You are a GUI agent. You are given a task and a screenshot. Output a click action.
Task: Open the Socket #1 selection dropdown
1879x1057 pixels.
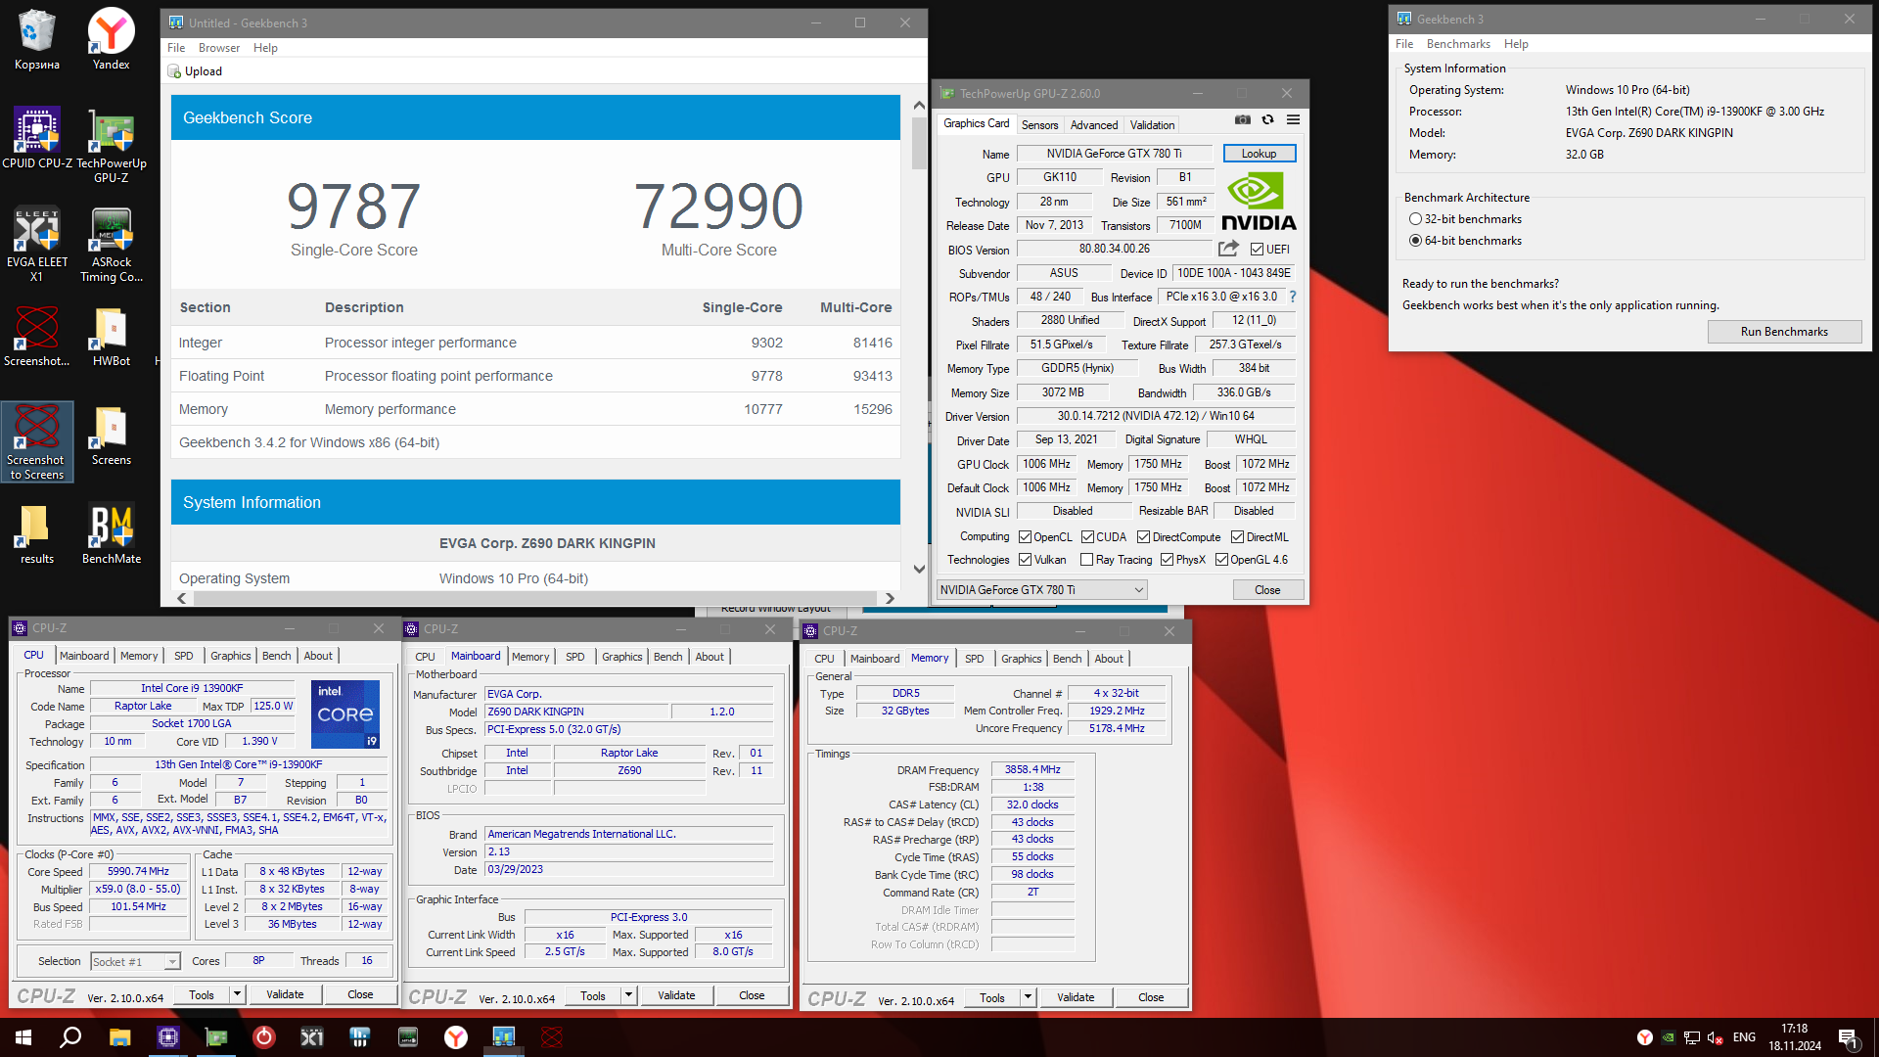click(136, 962)
